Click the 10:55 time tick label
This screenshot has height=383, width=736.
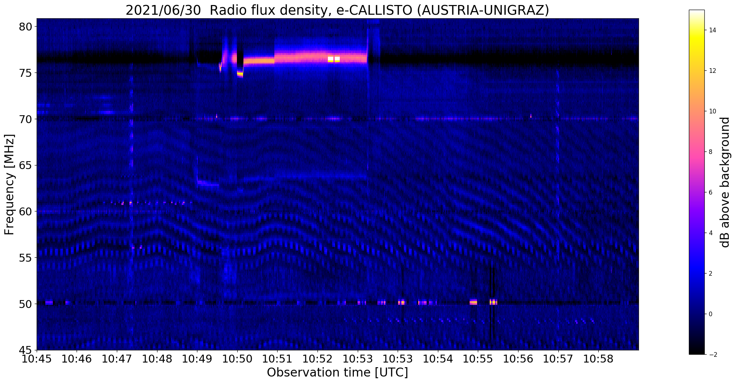(x=478, y=359)
